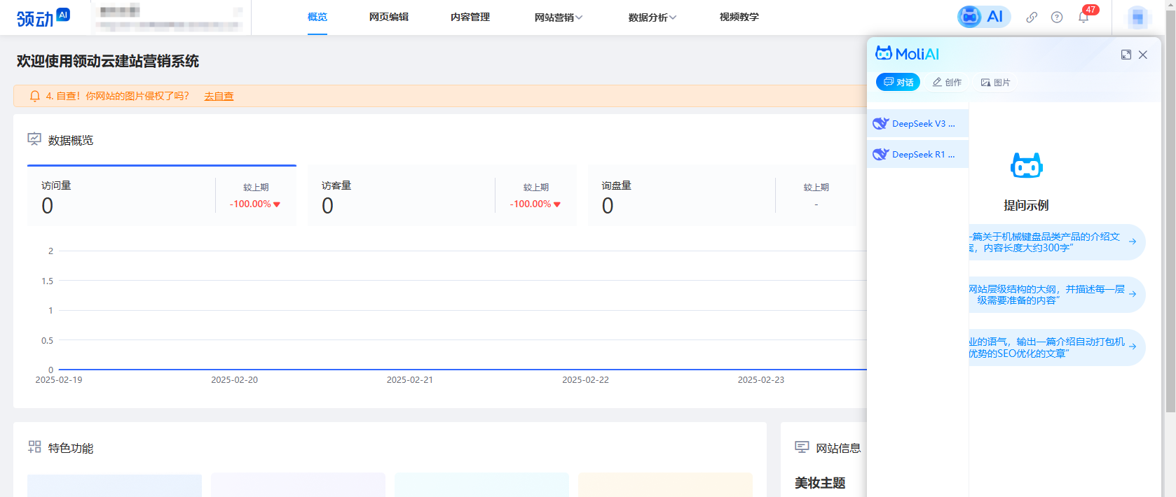
Task: Select the 对话 tab in MoliAI
Action: pos(898,83)
